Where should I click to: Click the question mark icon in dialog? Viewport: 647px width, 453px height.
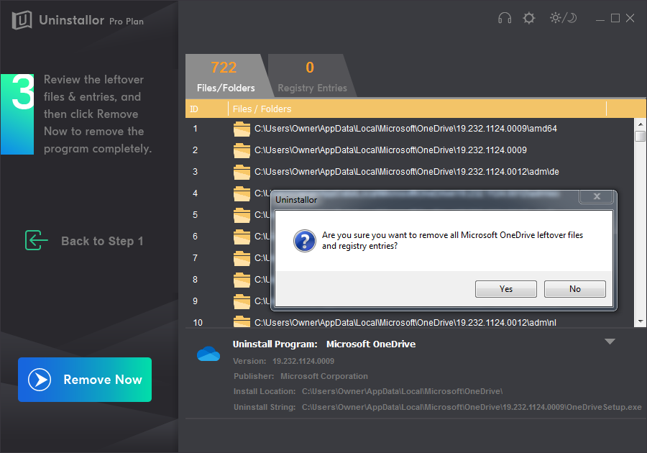click(305, 241)
